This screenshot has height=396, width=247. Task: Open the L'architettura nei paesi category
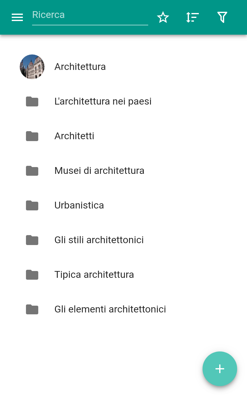[x=124, y=101]
